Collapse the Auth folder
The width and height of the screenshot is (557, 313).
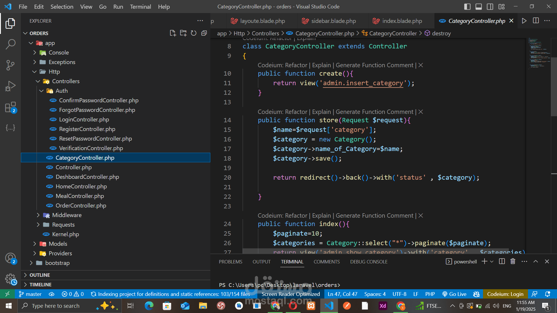tap(62, 91)
